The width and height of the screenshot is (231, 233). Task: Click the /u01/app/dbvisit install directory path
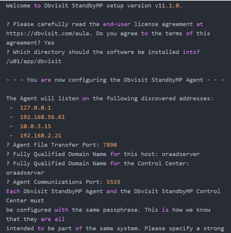pyautogui.click(x=34, y=61)
